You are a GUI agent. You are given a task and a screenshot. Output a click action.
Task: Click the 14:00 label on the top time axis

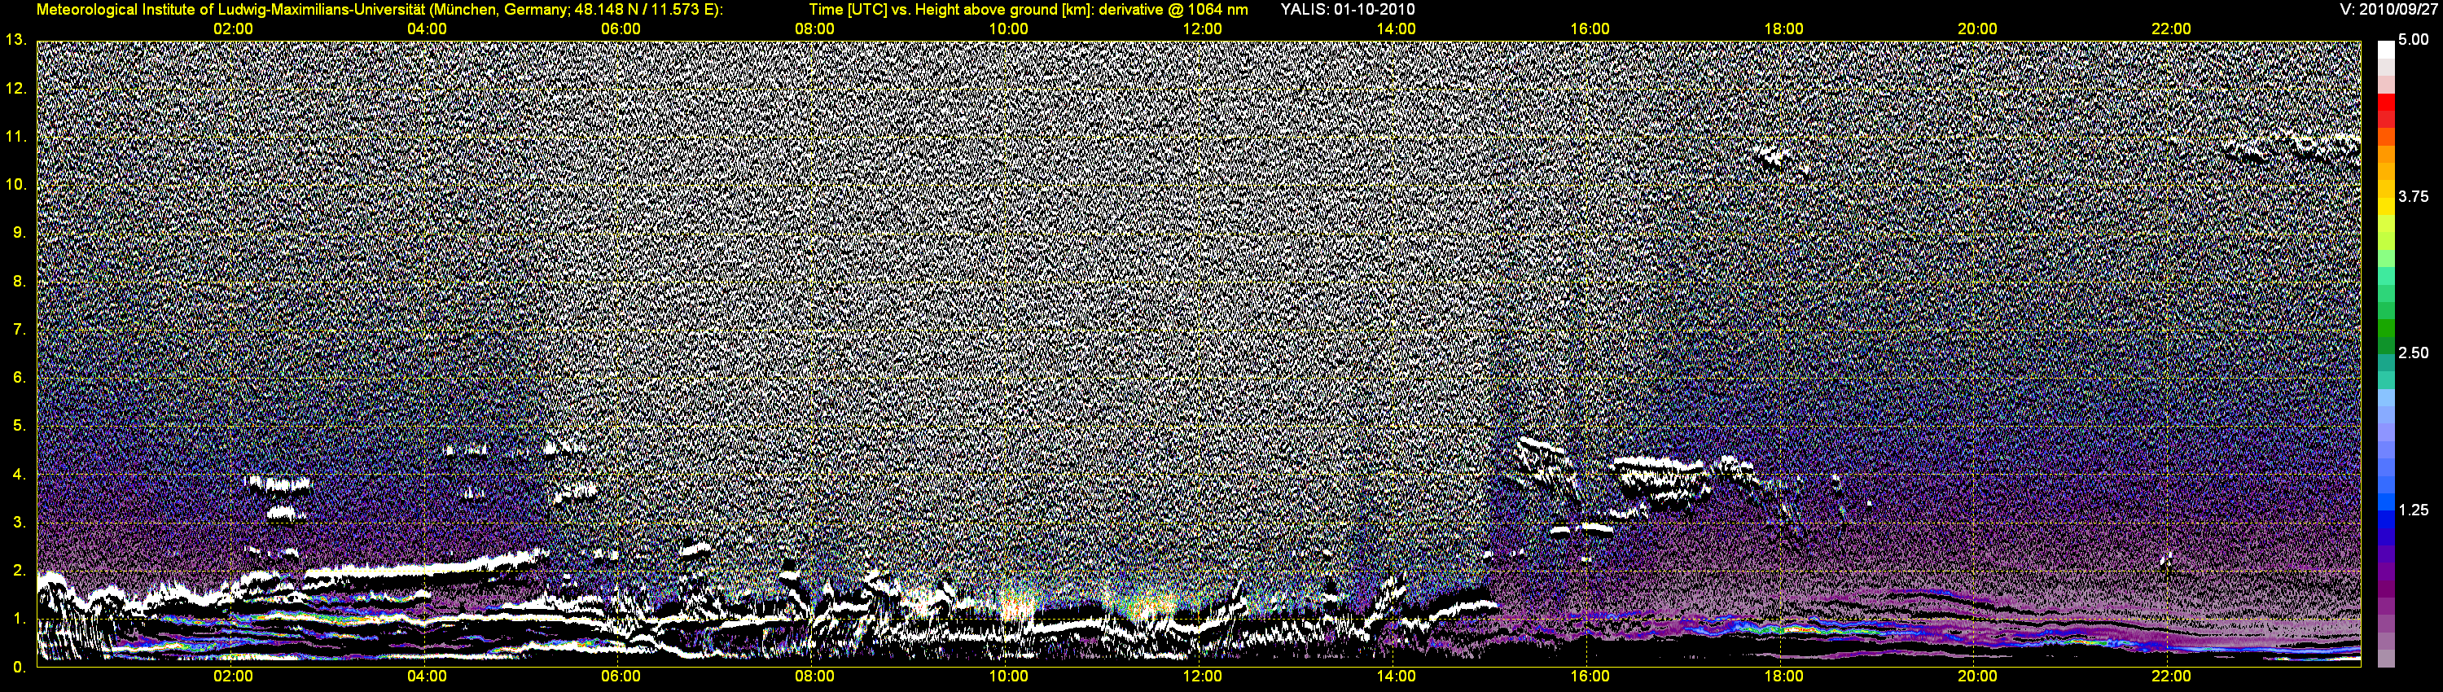(1396, 29)
